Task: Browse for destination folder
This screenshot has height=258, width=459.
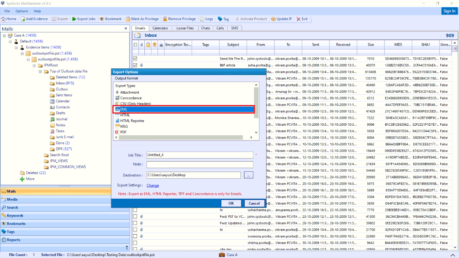Action: tap(249, 175)
